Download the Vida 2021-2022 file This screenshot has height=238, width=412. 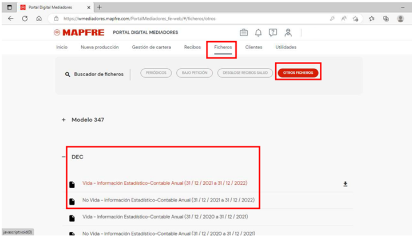click(345, 184)
